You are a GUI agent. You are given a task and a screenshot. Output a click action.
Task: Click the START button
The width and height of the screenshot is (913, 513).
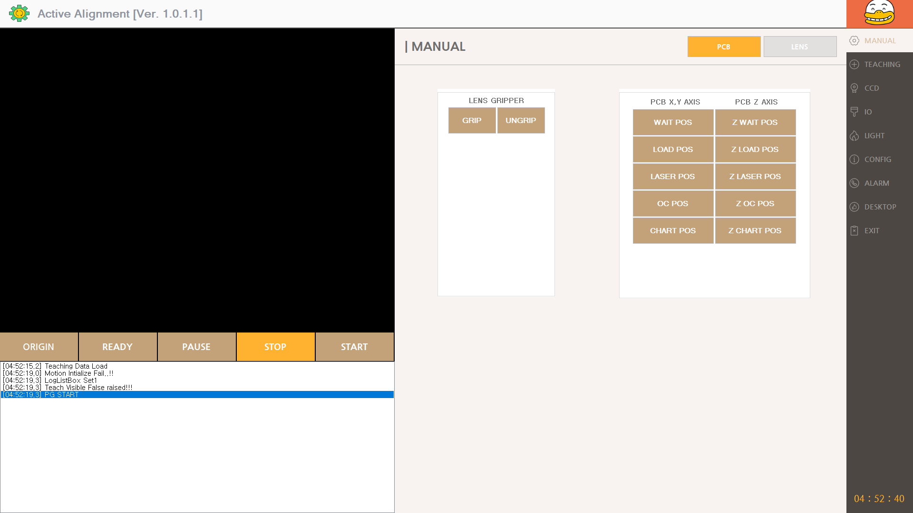point(354,347)
